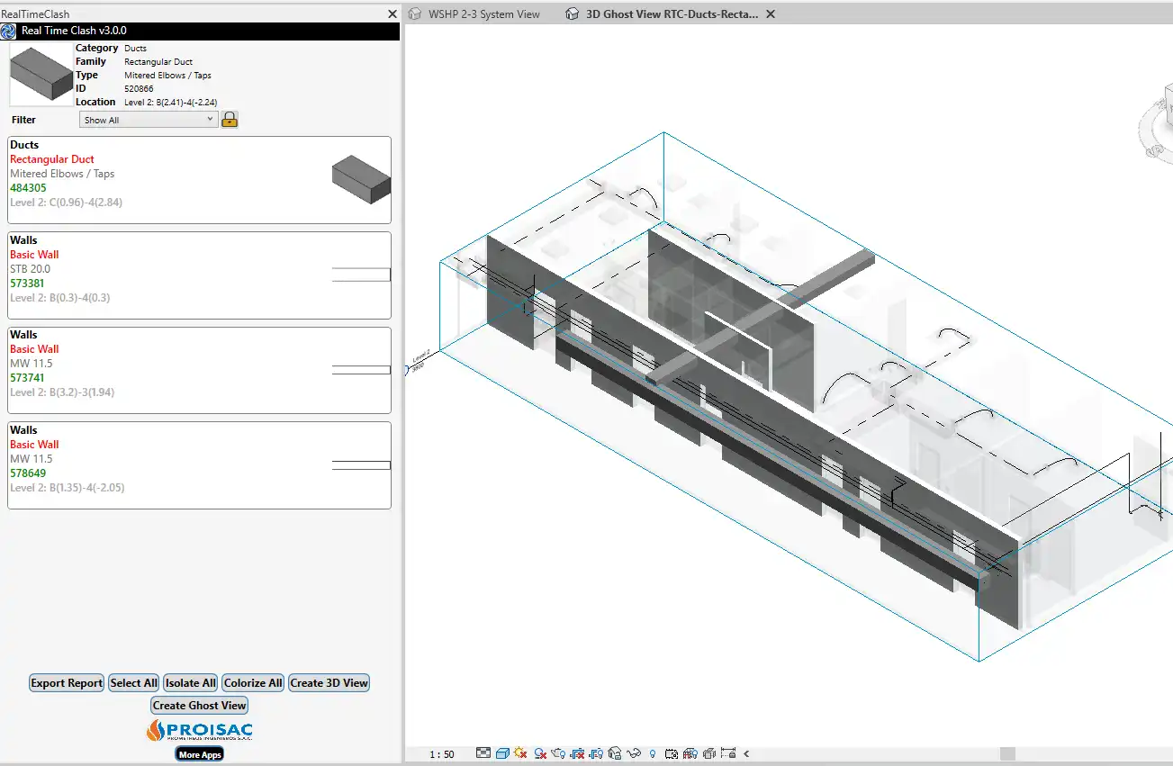
Task: Open Temporary Hide/Isolate sunglasses icon
Action: point(634,753)
